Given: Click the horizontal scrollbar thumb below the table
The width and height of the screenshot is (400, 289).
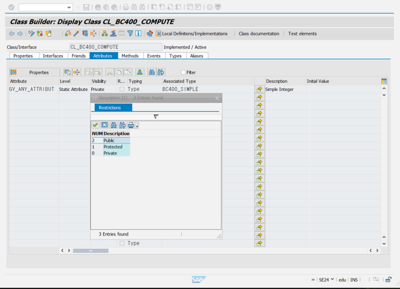Looking at the screenshot, I should pyautogui.click(x=90, y=250).
